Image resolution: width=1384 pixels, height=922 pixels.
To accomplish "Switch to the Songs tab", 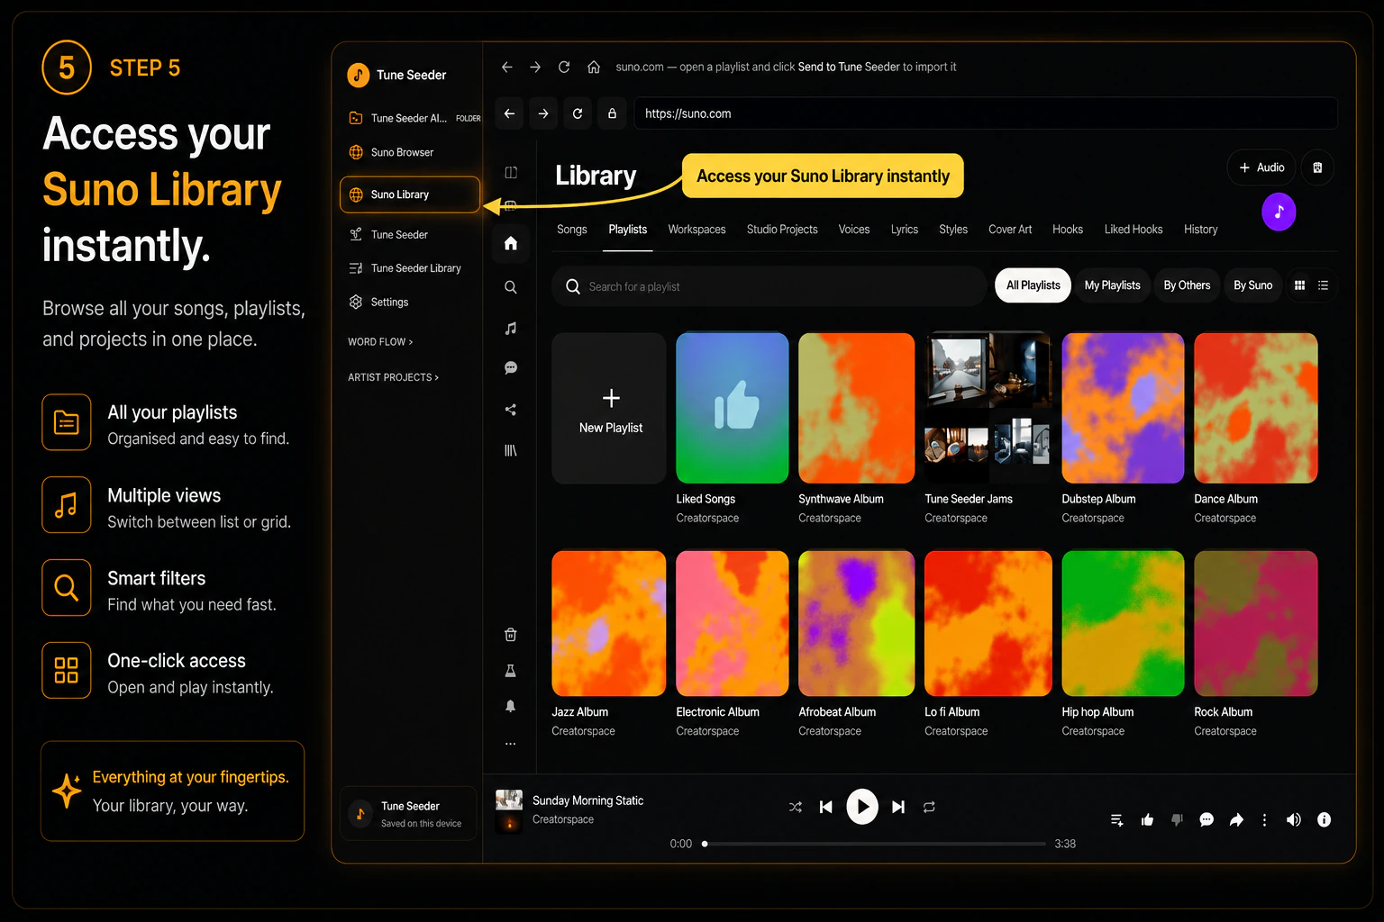I will pos(572,230).
